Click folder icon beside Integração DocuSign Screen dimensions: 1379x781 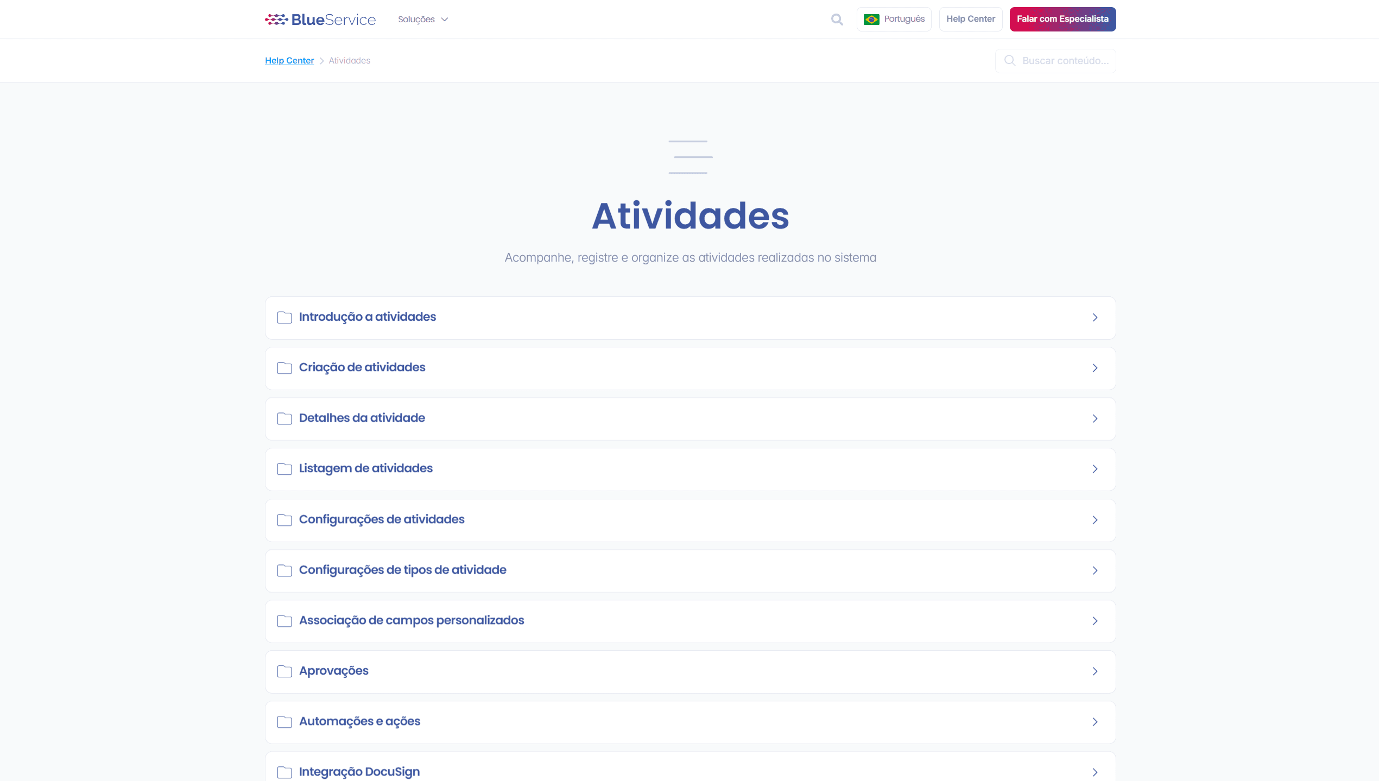point(284,772)
